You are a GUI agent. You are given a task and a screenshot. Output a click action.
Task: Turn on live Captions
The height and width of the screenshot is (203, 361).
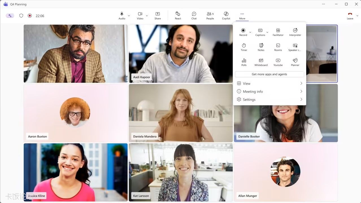coord(260,32)
